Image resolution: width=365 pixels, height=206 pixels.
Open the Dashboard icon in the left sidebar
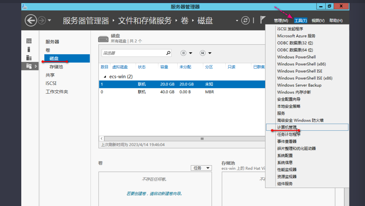click(29, 41)
